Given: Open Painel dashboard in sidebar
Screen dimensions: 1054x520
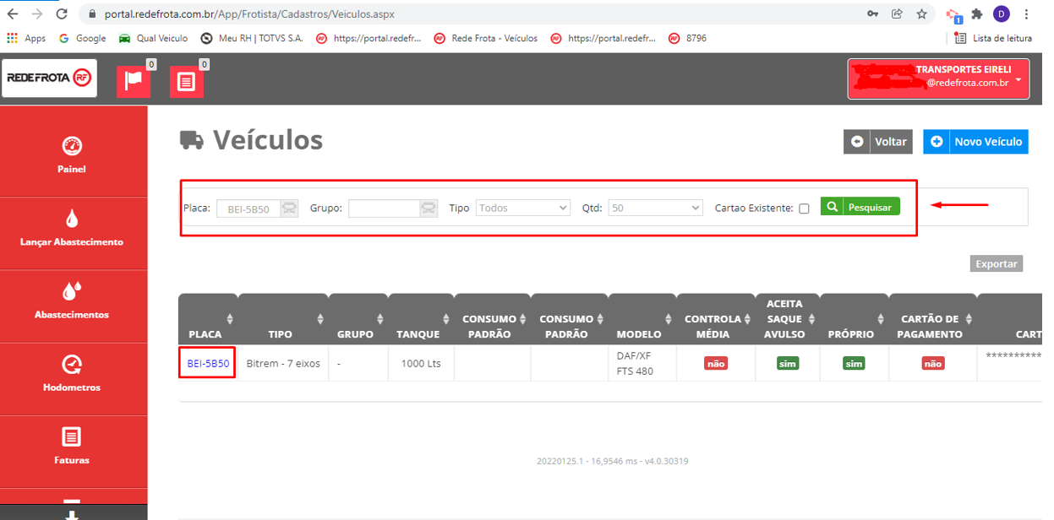Looking at the screenshot, I should coord(73,154).
